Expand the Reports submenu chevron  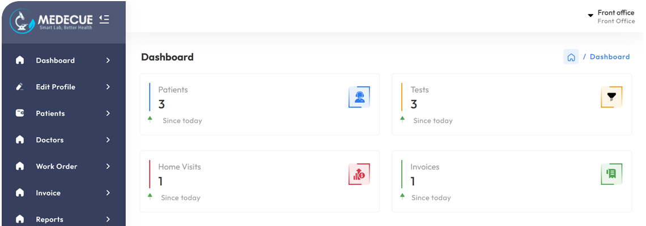point(108,219)
